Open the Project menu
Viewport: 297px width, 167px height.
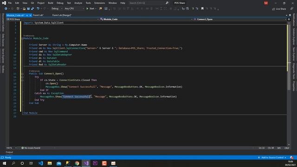coord(41,3)
